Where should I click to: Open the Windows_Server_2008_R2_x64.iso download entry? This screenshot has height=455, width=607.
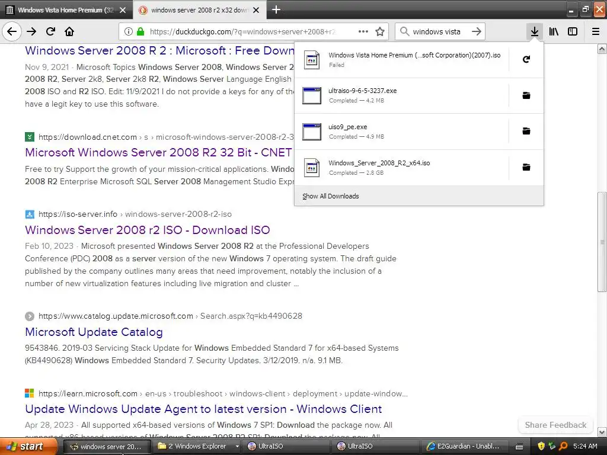402,168
